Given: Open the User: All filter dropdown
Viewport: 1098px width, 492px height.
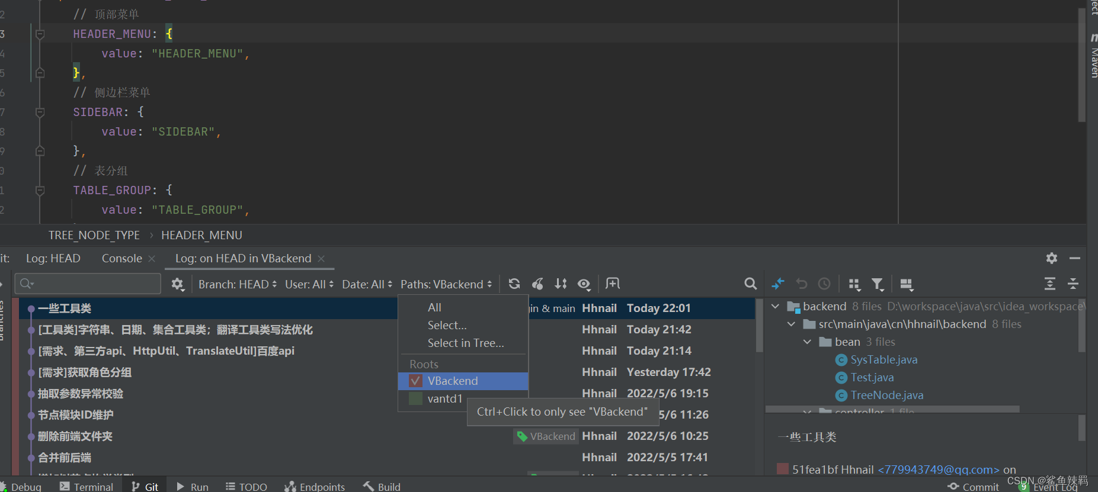Looking at the screenshot, I should click(309, 284).
